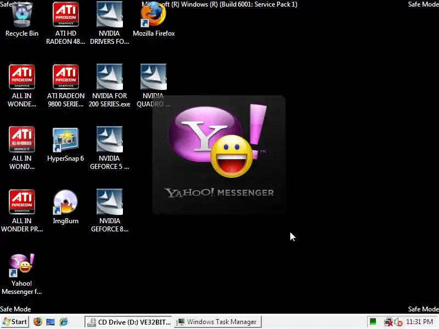Switch to Windows Task Manager taskbar button

(x=217, y=322)
